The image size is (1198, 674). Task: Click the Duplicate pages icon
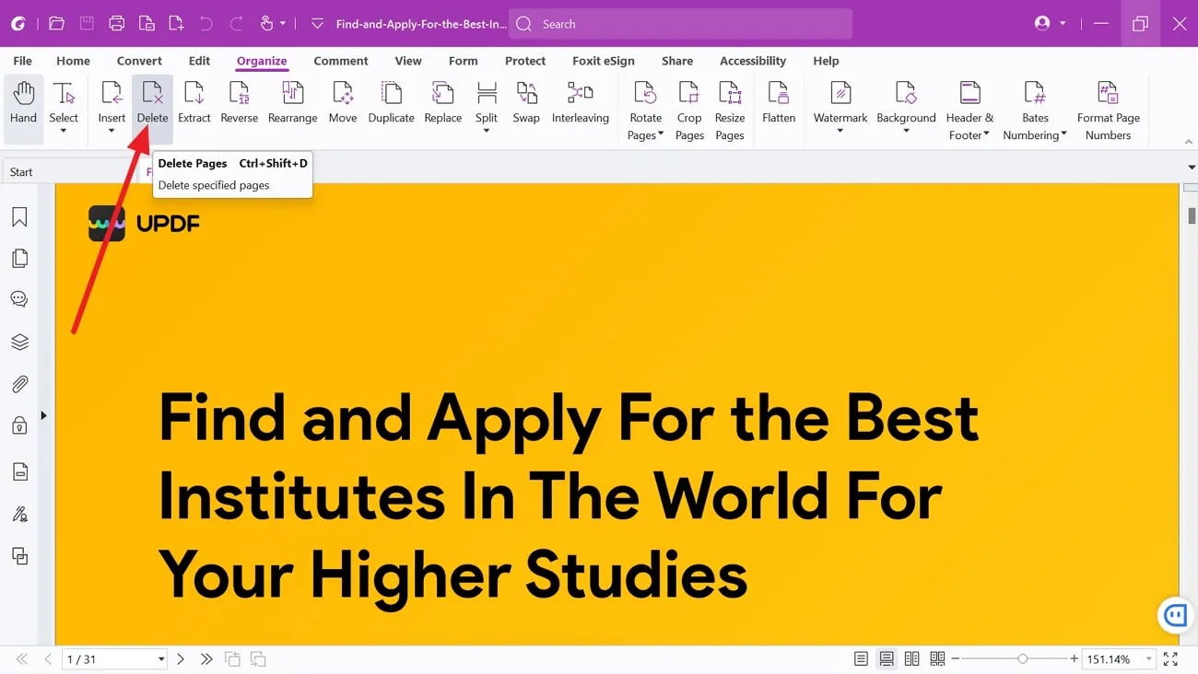[391, 94]
